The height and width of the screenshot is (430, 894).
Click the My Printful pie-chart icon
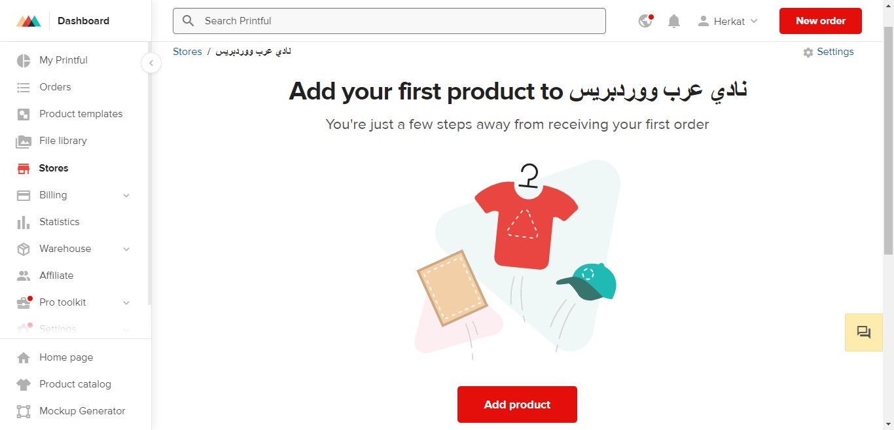click(x=24, y=60)
